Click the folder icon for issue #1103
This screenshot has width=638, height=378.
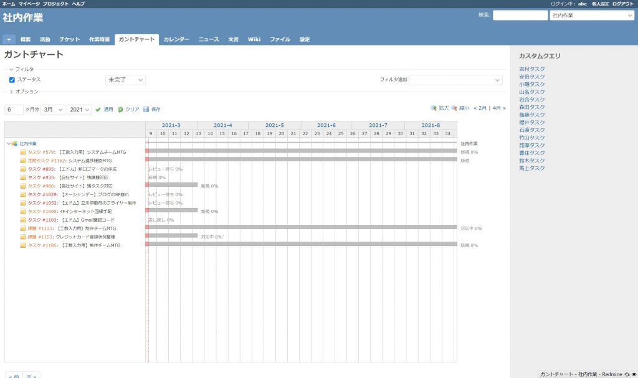point(23,220)
